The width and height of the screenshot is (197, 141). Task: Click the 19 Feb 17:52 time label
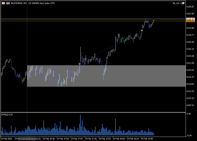(105, 139)
